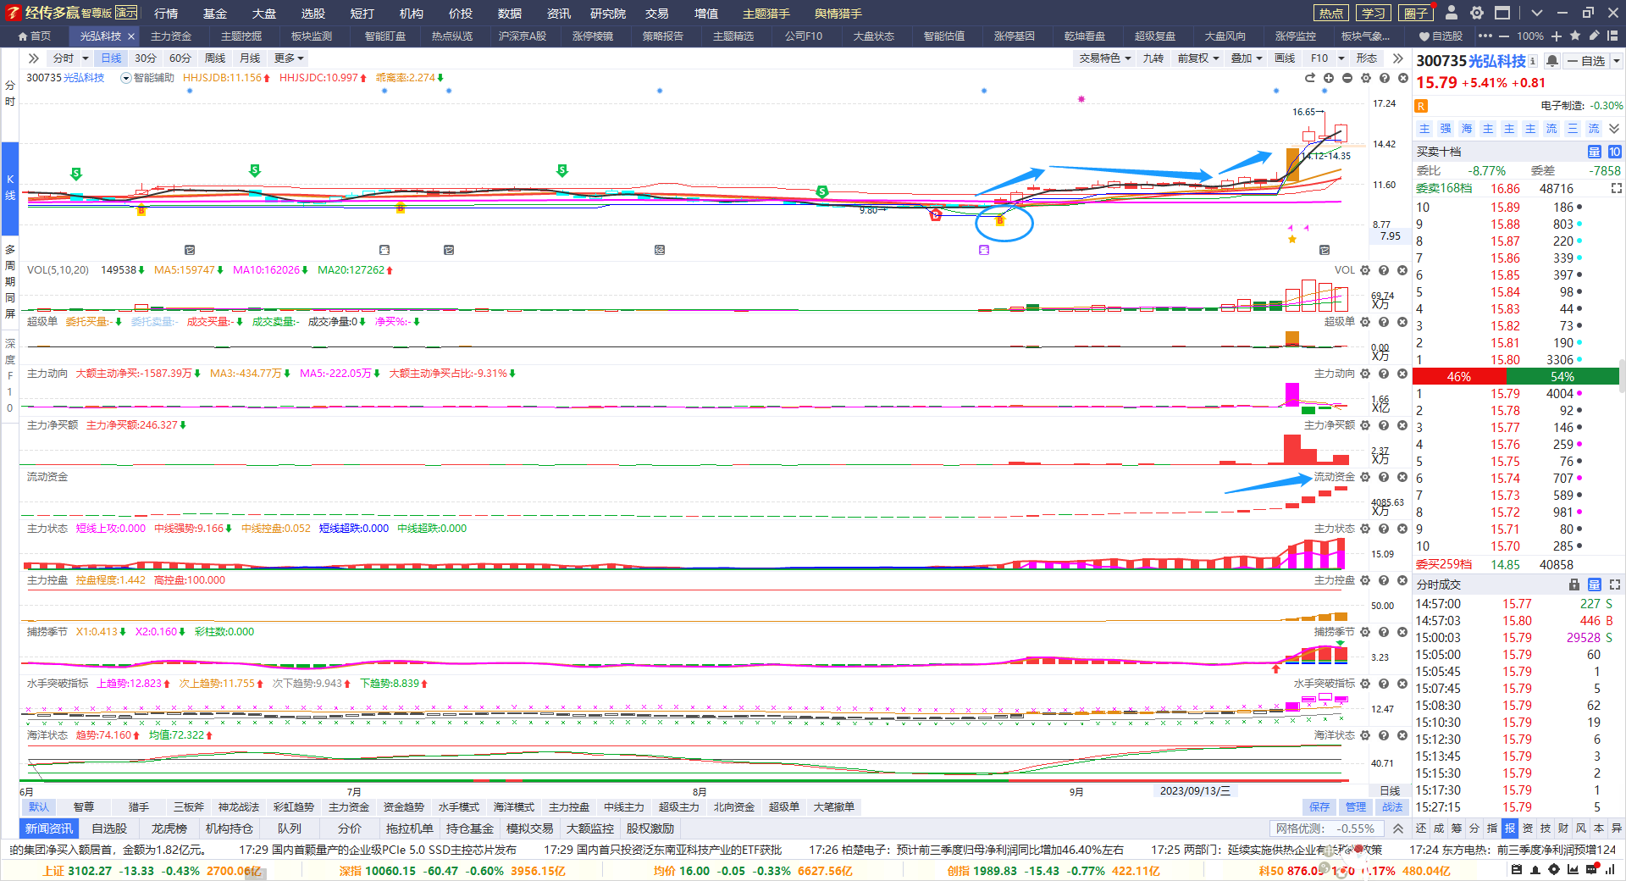Click the minus circle icon above K-line chart
Viewport: 1626px width, 881px height.
pos(1347,78)
